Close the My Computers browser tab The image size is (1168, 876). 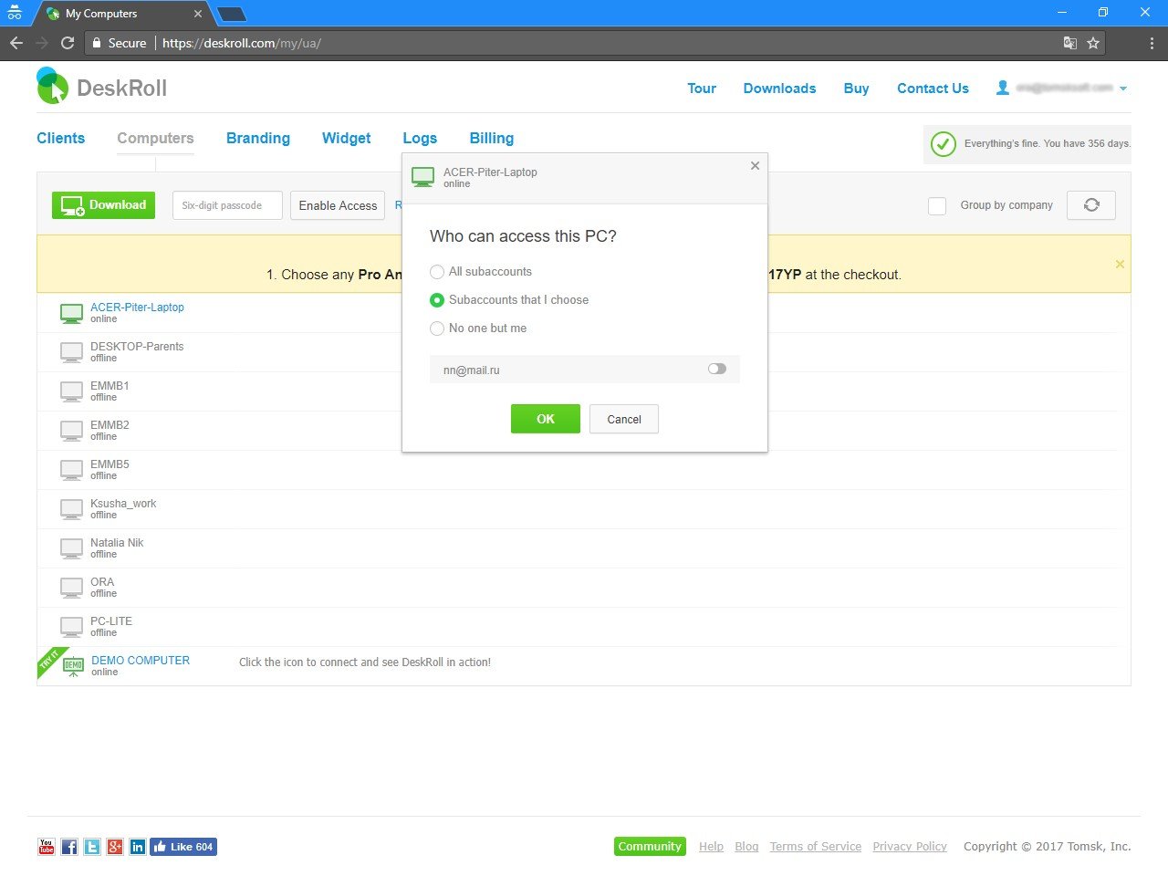198,14
